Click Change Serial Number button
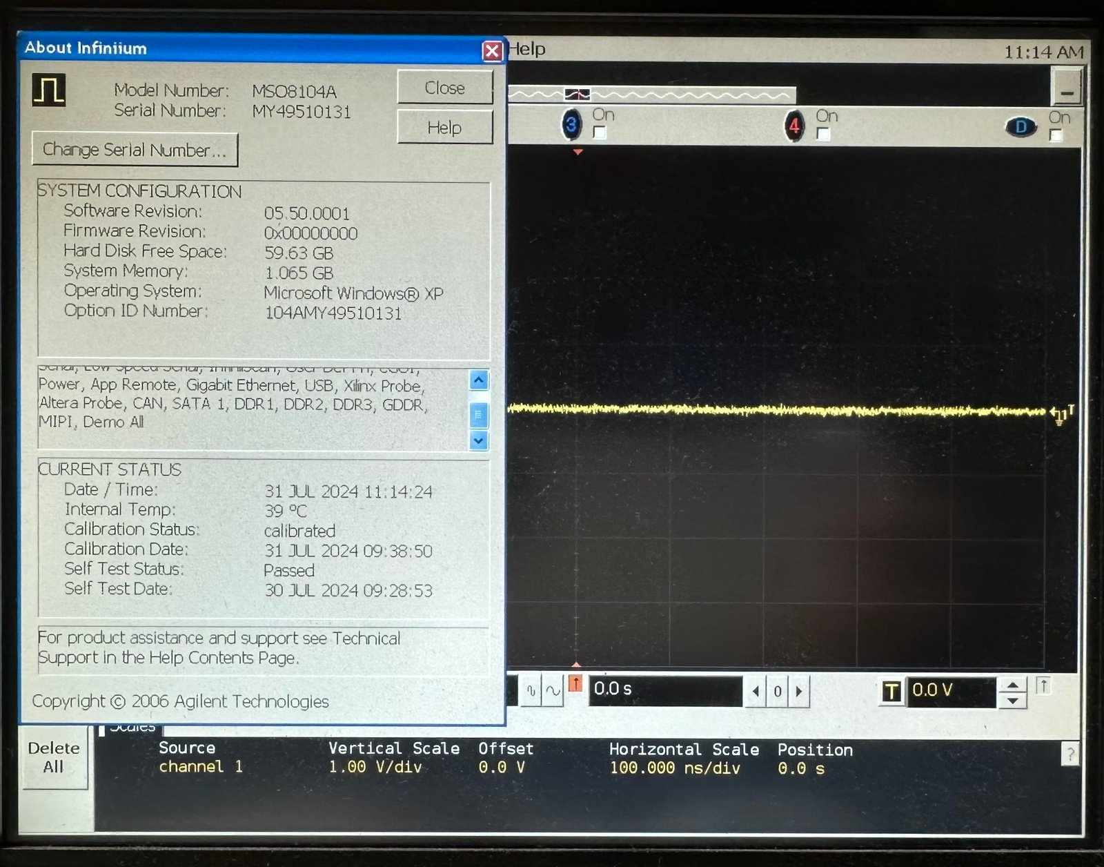 pyautogui.click(x=135, y=150)
